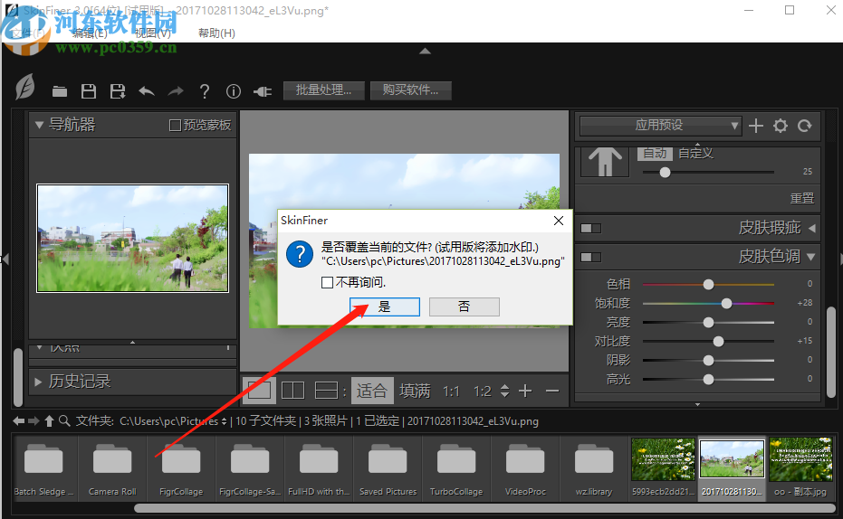This screenshot has width=843, height=519.
Task: Click the info circle icon
Action: point(234,91)
